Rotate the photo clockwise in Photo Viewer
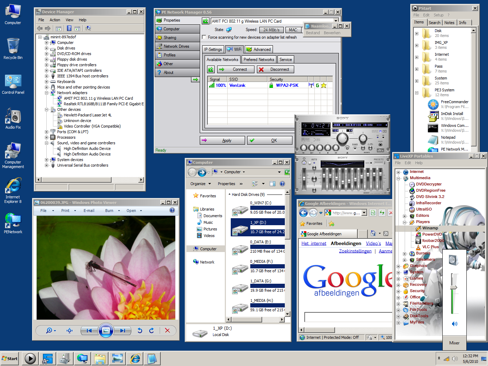 click(x=152, y=330)
